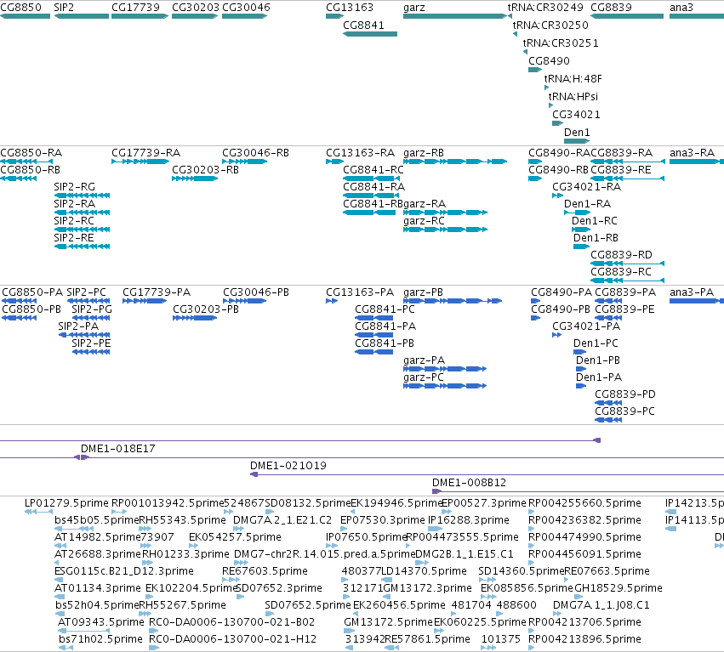Click the SIP2-PG protein label
Screen dimensions: 724x652
92,309
